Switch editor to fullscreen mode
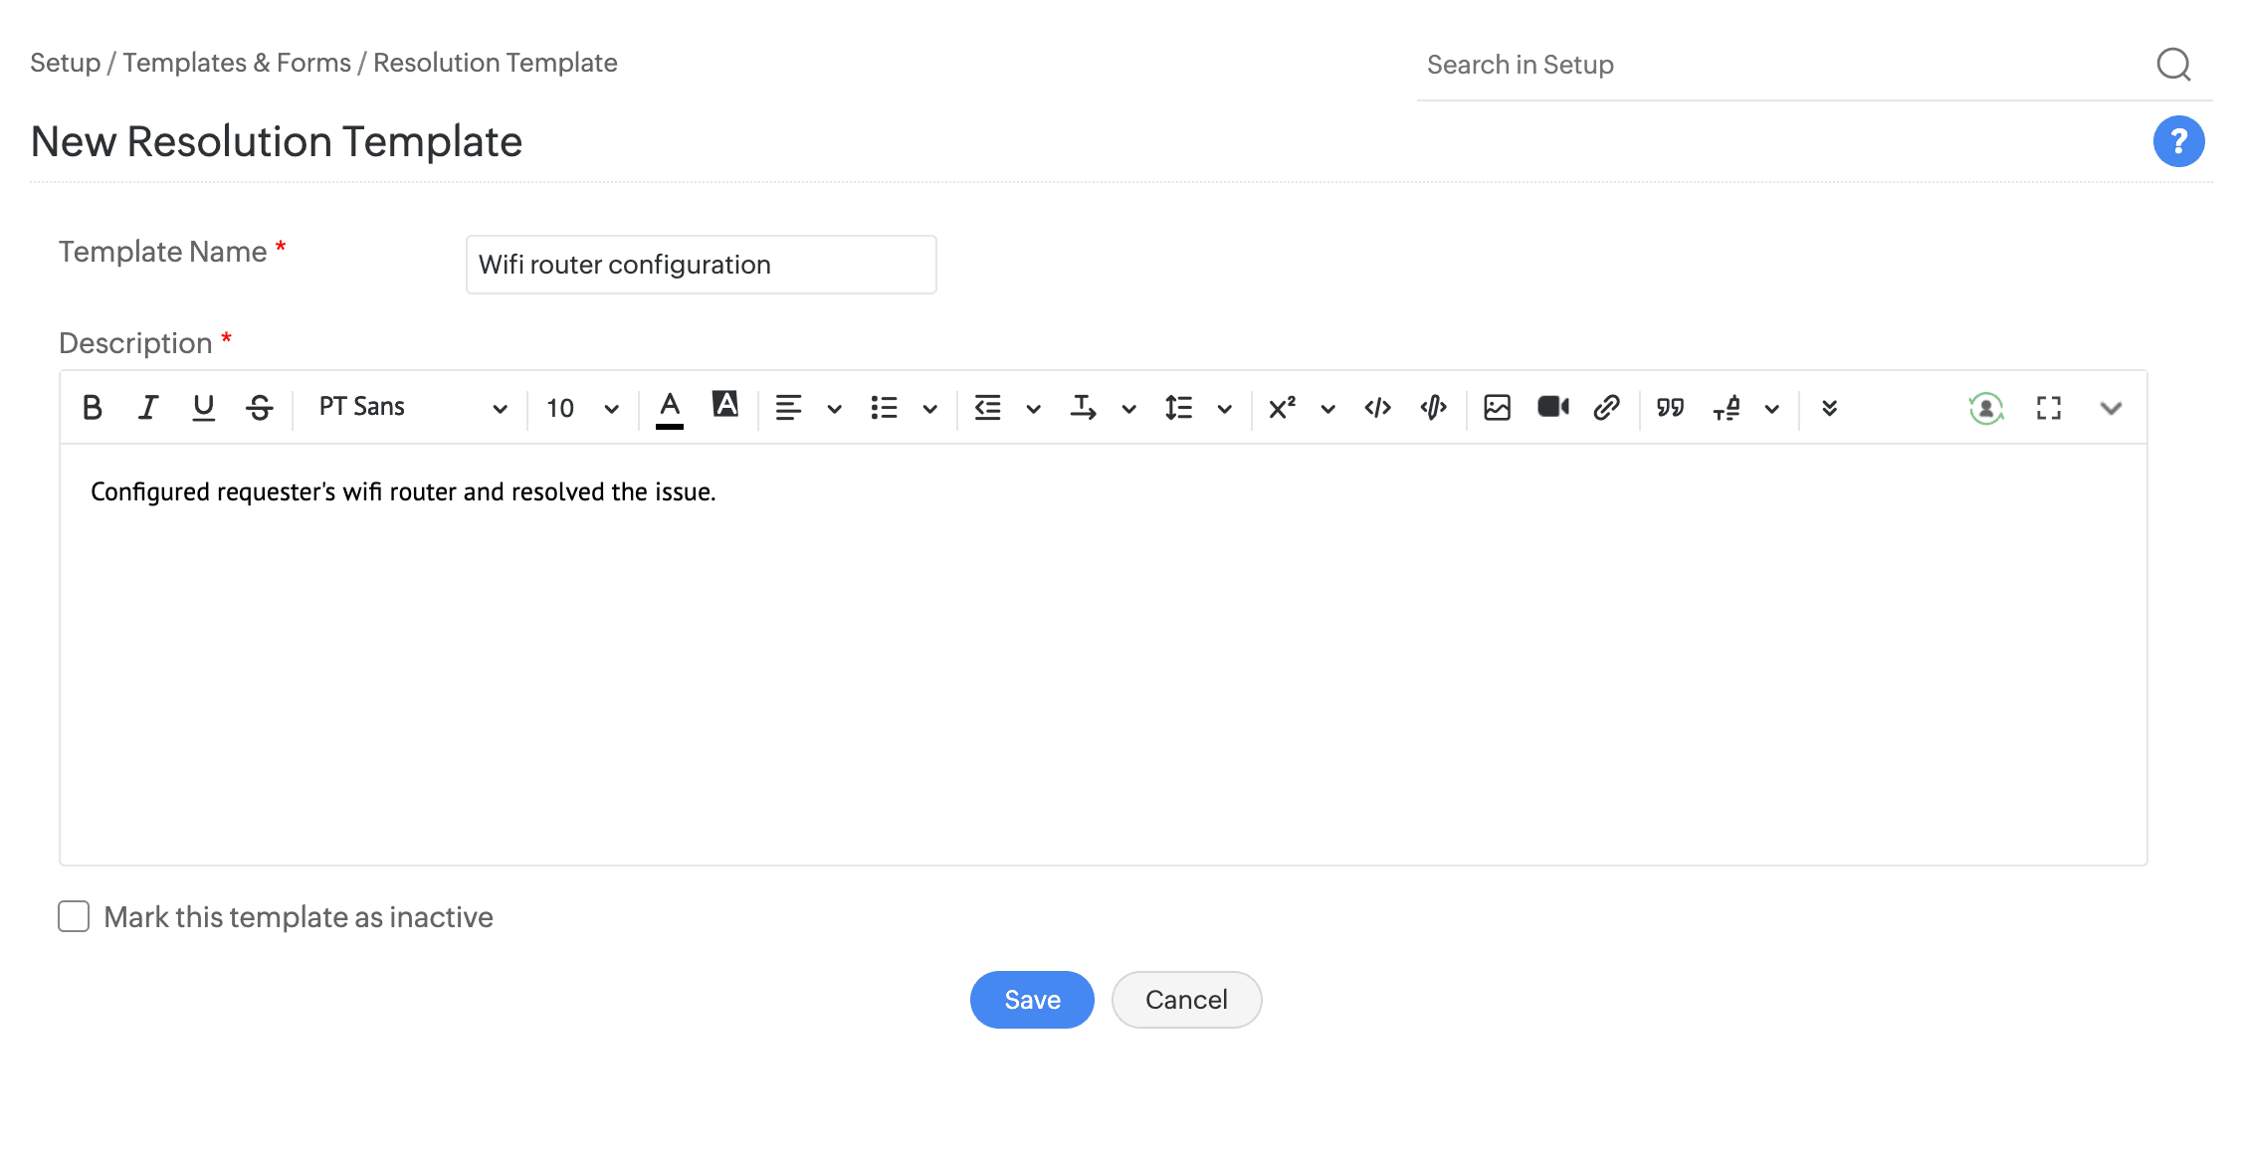2241x1154 pixels. pyautogui.click(x=2048, y=408)
